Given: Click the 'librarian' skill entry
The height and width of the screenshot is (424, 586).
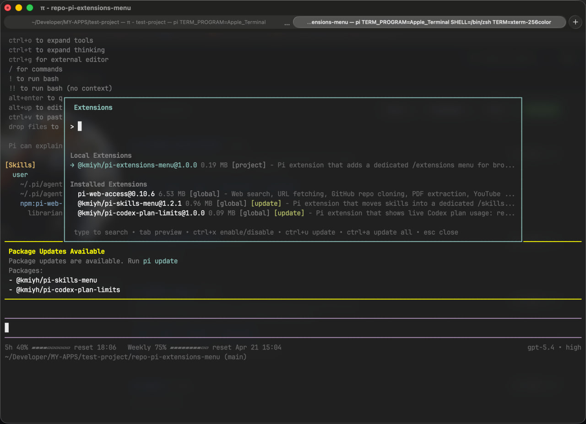Looking at the screenshot, I should 45,213.
